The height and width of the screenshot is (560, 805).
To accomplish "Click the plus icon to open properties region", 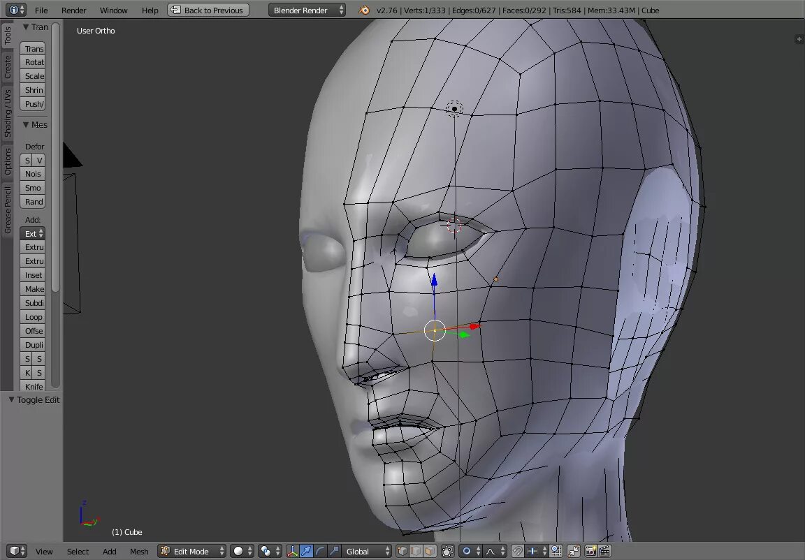I will coord(799,39).
